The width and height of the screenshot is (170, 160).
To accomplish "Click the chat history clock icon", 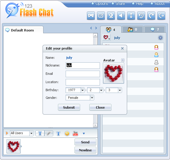I will (x=141, y=16).
